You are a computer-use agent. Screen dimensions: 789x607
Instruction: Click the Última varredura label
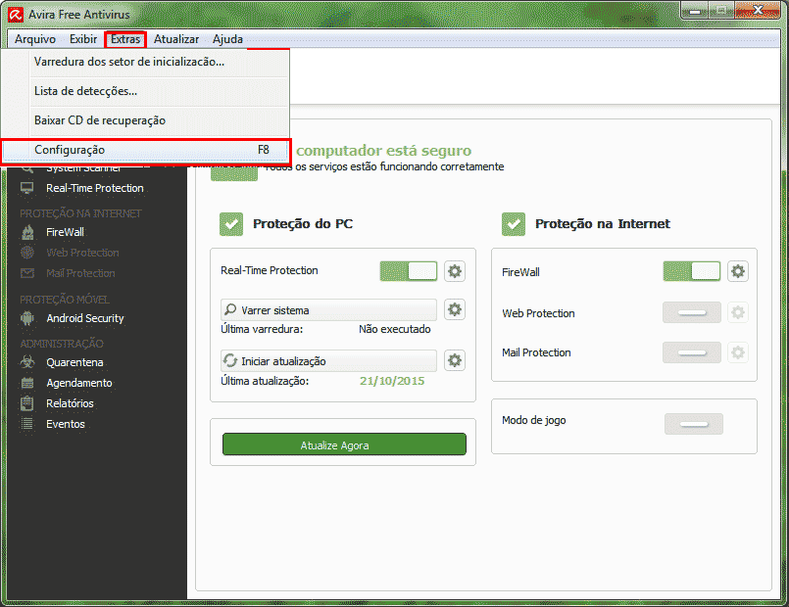click(262, 329)
